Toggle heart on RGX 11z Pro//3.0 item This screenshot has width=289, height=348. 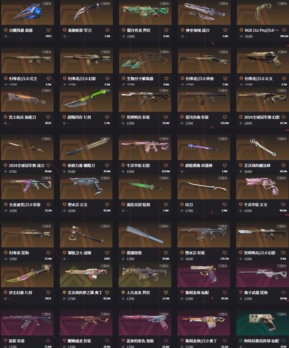284,30
